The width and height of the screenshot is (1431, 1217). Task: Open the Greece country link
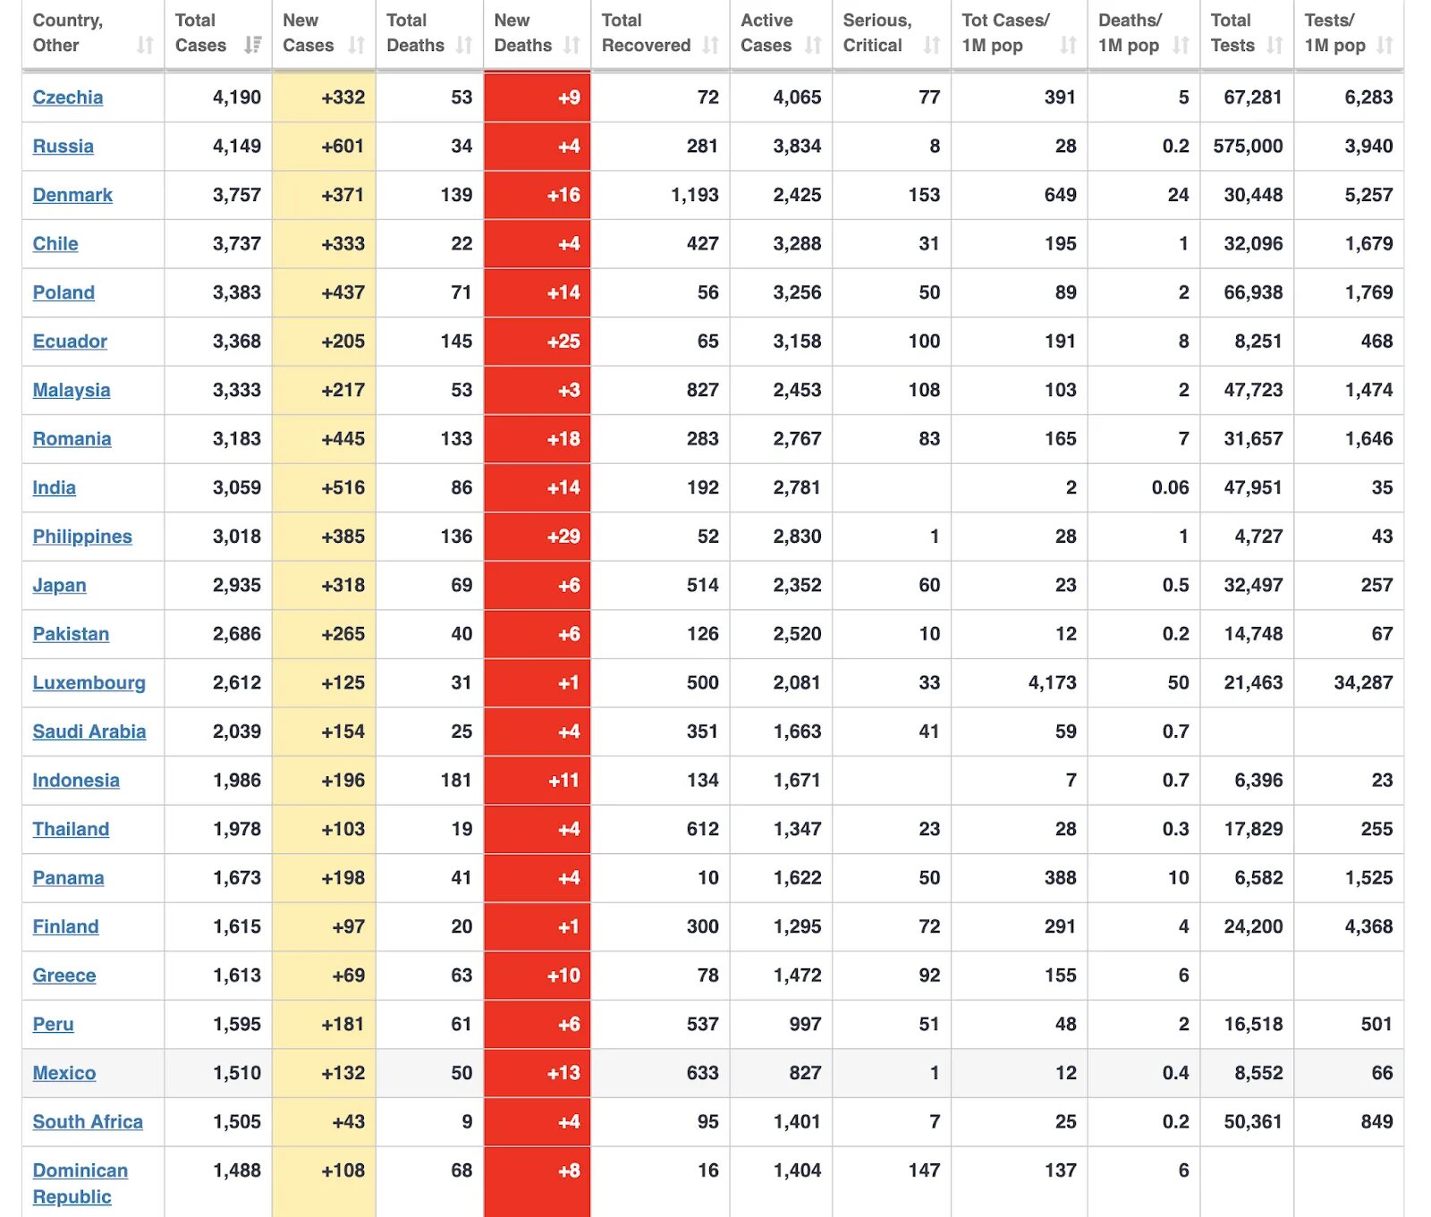click(64, 976)
